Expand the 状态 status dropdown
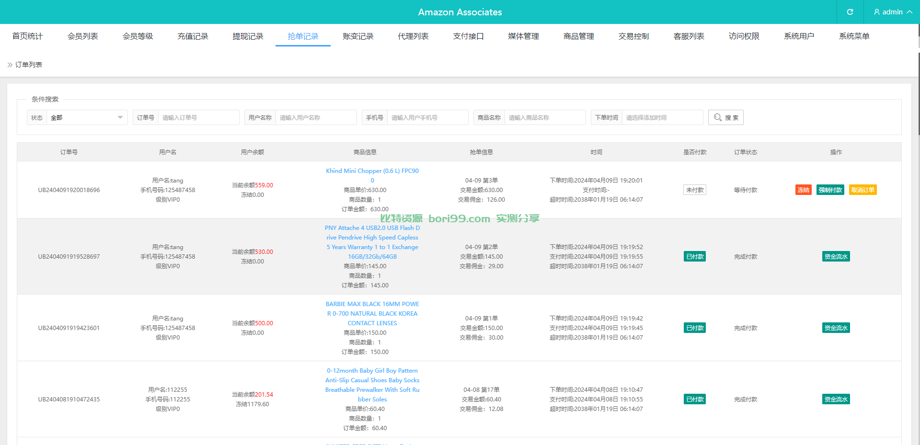 click(87, 117)
